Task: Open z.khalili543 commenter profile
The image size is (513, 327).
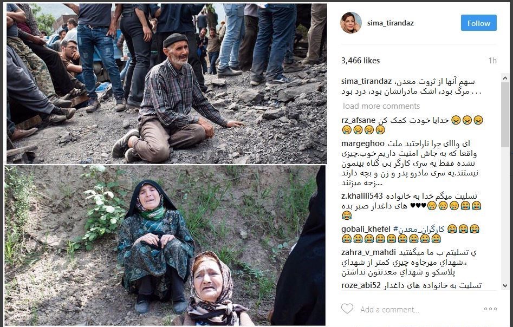Action: [x=362, y=196]
